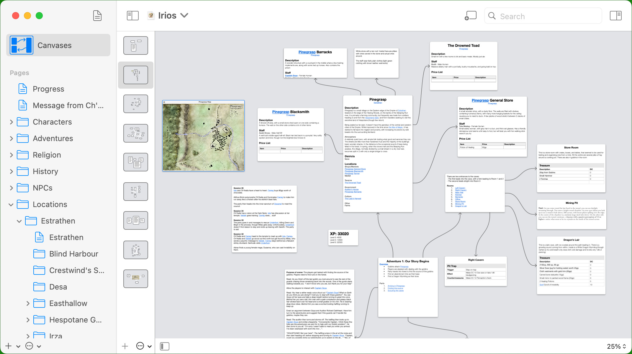Image resolution: width=632 pixels, height=354 pixels.
Task: Toggle the left sidebar panel icon
Action: click(x=132, y=16)
